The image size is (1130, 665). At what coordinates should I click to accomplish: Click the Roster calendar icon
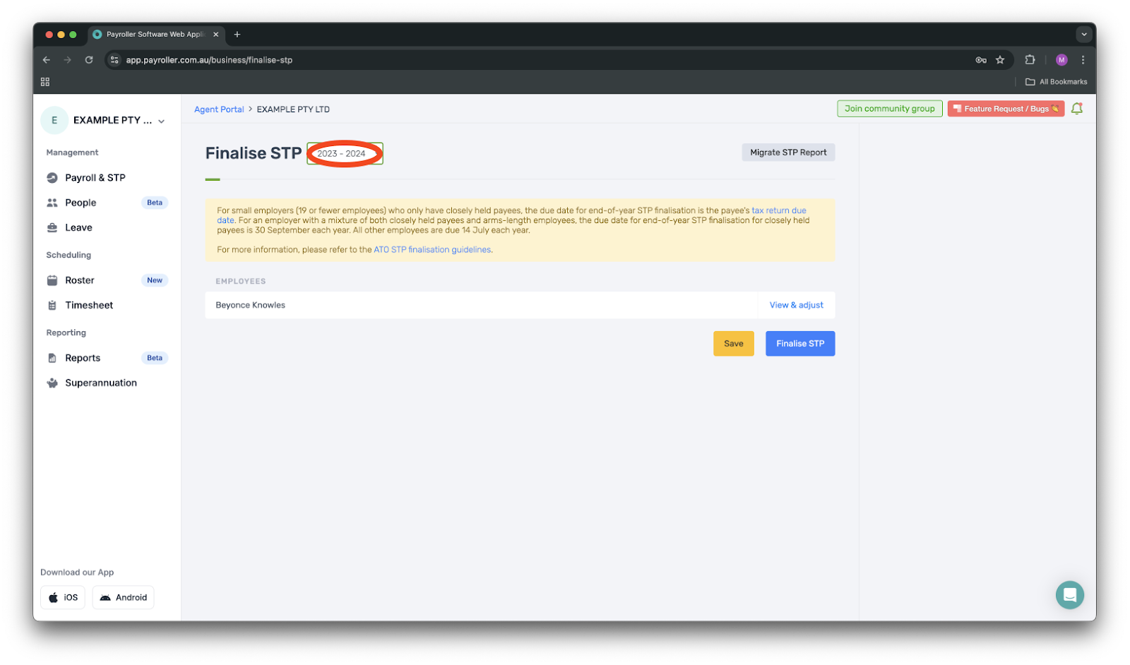coord(52,280)
